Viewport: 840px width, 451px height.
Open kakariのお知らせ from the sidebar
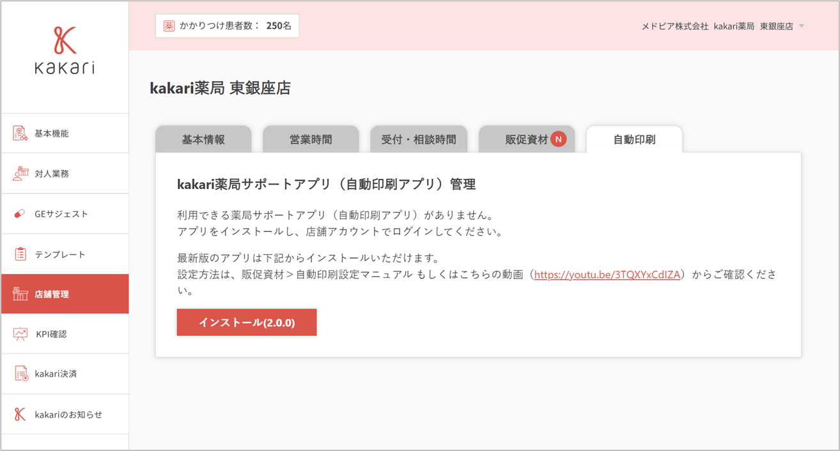(x=65, y=415)
